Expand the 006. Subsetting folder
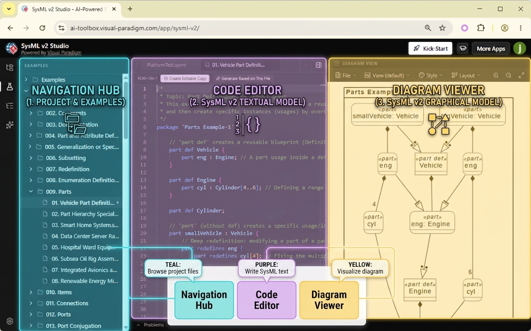This screenshot has width=531, height=331. (x=31, y=158)
